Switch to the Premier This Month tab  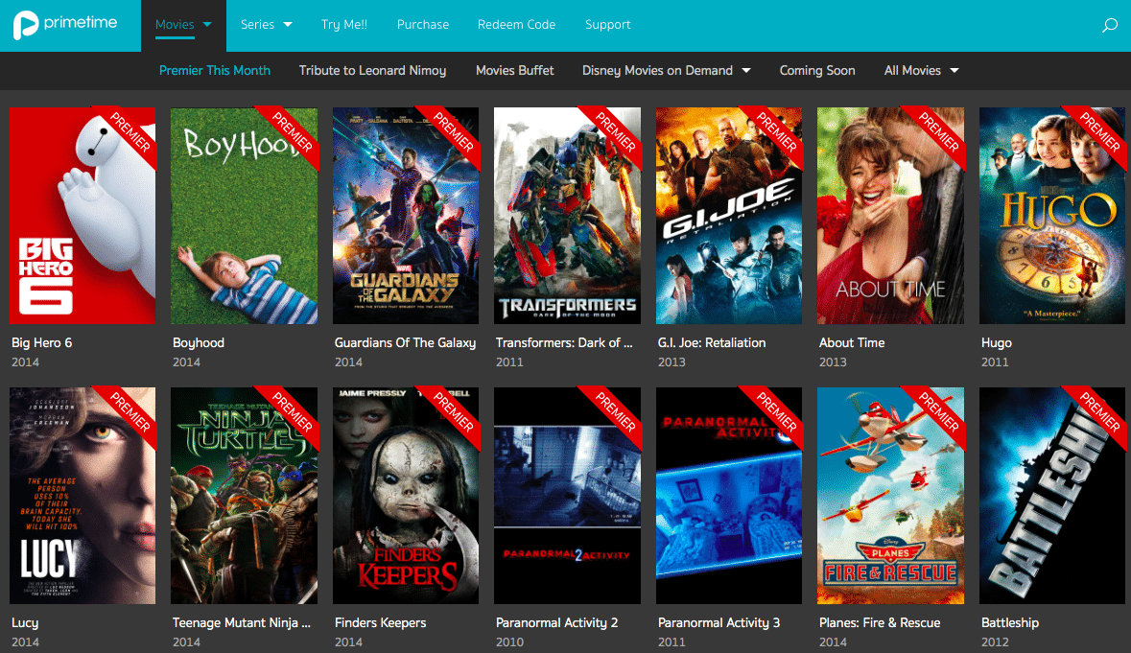tap(214, 70)
